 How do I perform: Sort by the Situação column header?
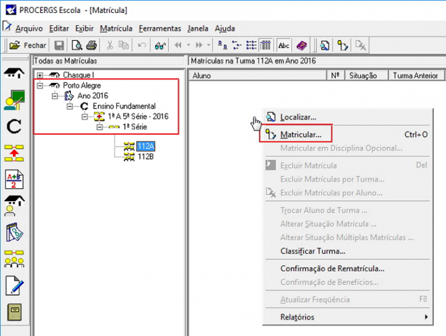[x=366, y=76]
